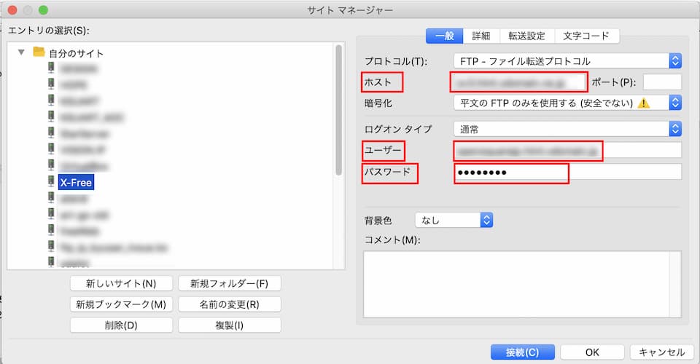Click the server icon beside X-Free

click(x=51, y=182)
